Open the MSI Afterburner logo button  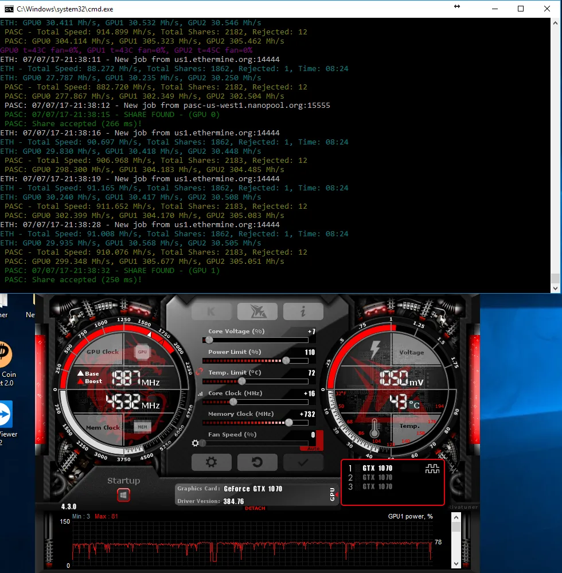click(x=257, y=311)
